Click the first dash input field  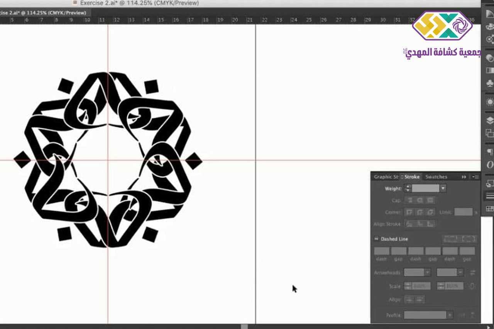click(382, 251)
